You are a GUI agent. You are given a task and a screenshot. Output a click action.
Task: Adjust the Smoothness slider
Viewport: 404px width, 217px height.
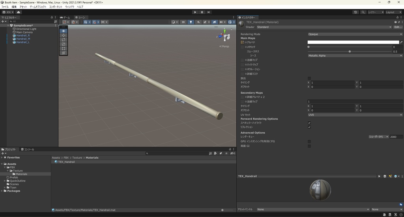pyautogui.click(x=350, y=52)
